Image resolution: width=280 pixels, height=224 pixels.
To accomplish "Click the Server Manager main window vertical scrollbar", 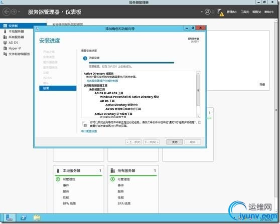I will pyautogui.click(x=276, y=110).
